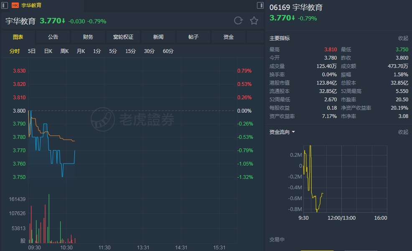Screen dimensions: 412x251
Task: Open the 新闻 tab
Action: 158,37
